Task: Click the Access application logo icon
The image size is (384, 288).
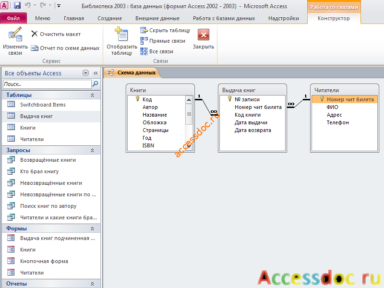Action: click(x=4, y=5)
